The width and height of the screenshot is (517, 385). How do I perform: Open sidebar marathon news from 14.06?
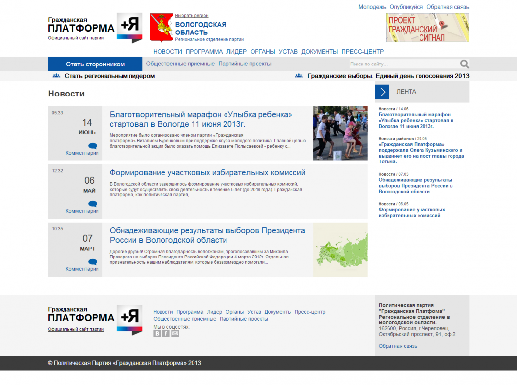tap(416, 120)
